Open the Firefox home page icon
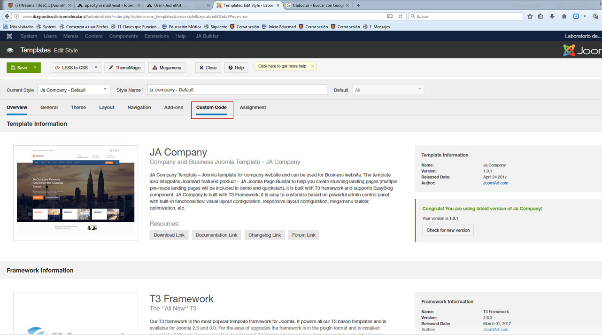602x335 pixels. (x=564, y=16)
